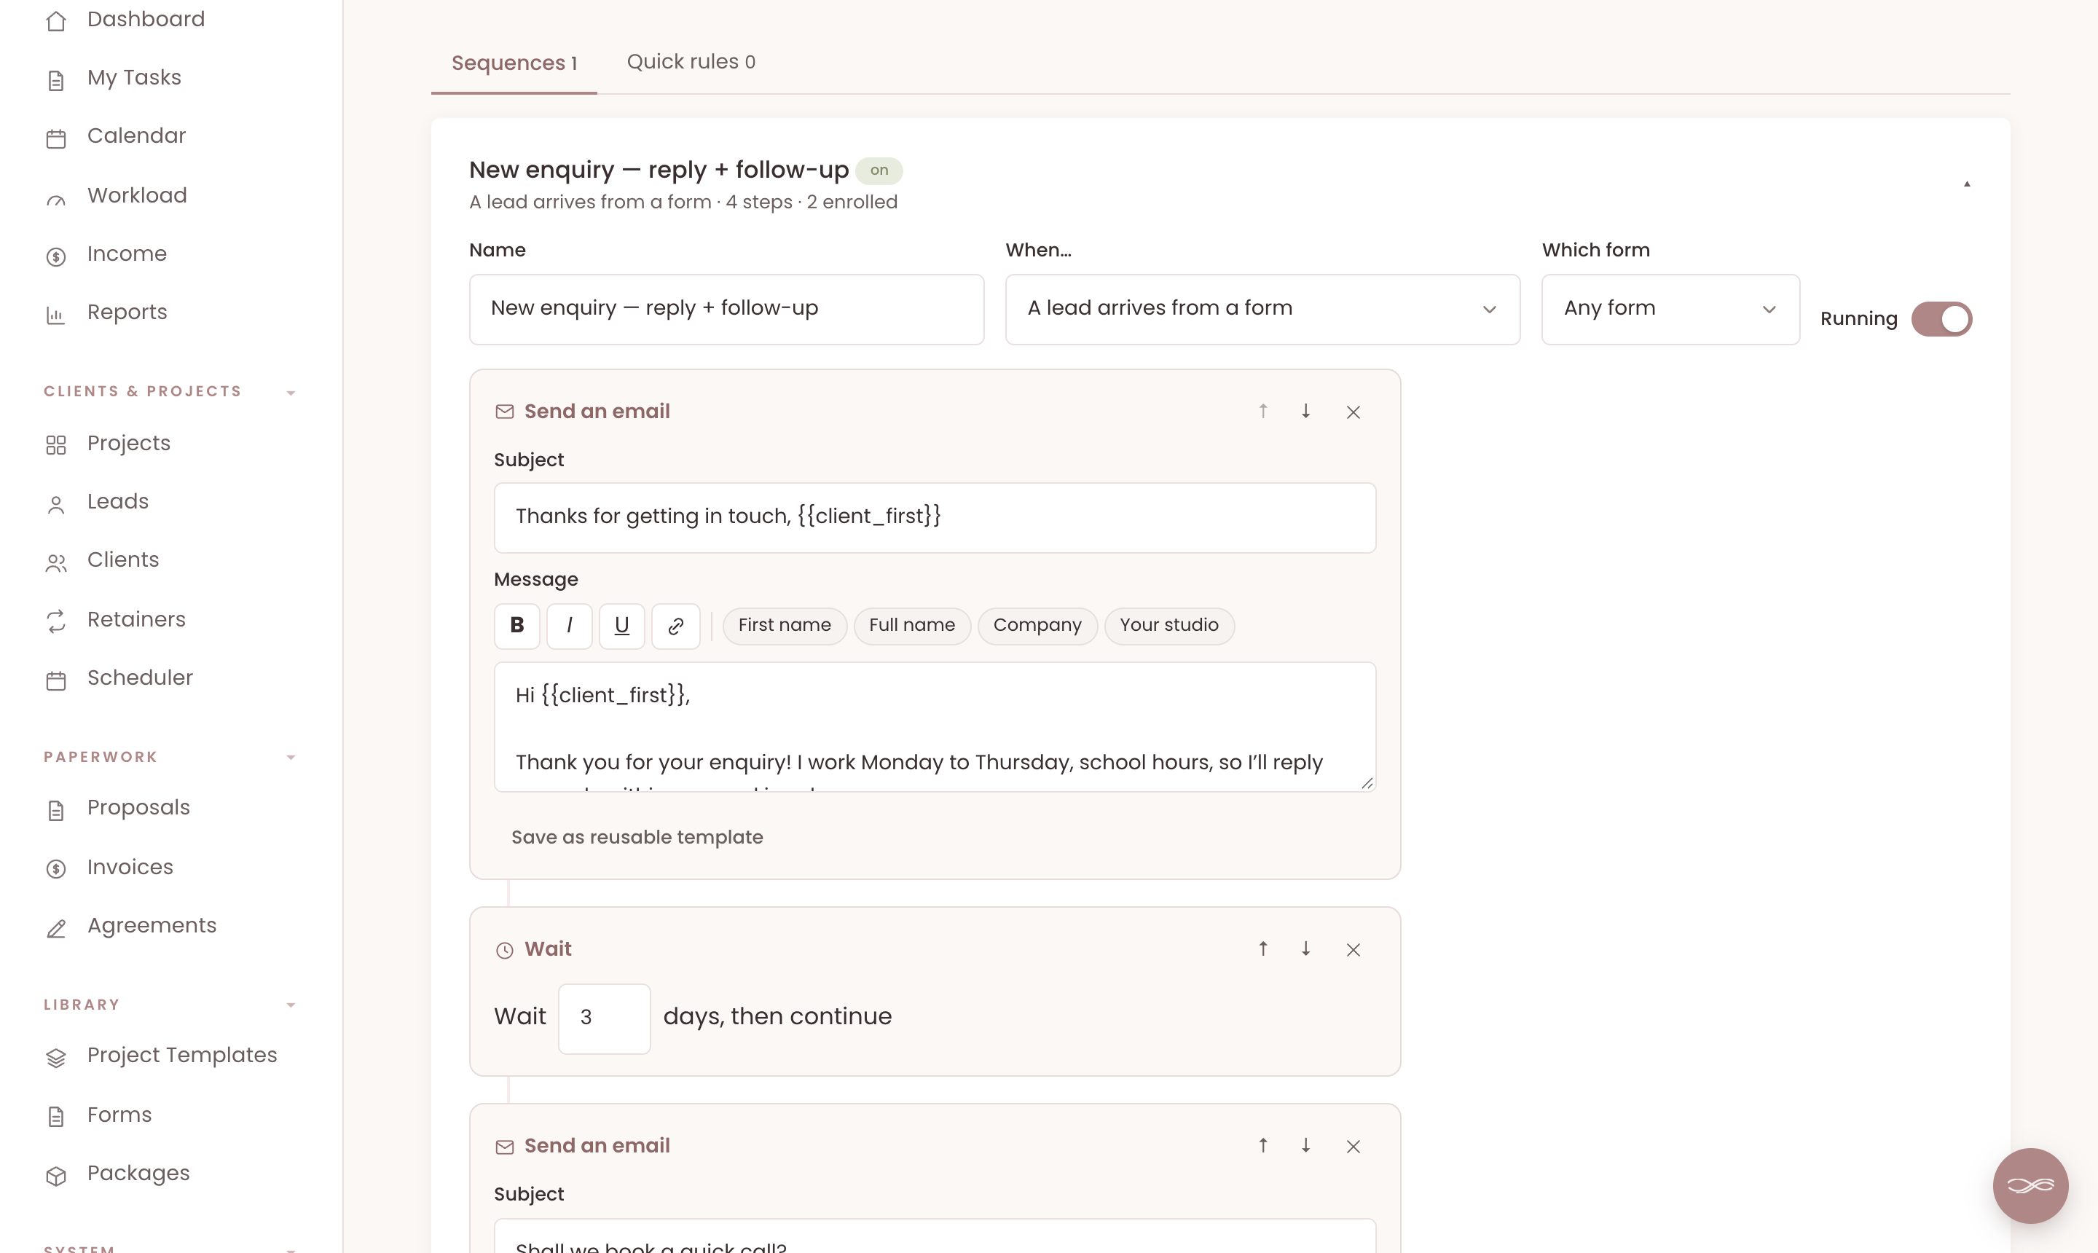This screenshot has height=1253, width=2098.
Task: Open My Tasks page icon
Action: tap(55, 80)
